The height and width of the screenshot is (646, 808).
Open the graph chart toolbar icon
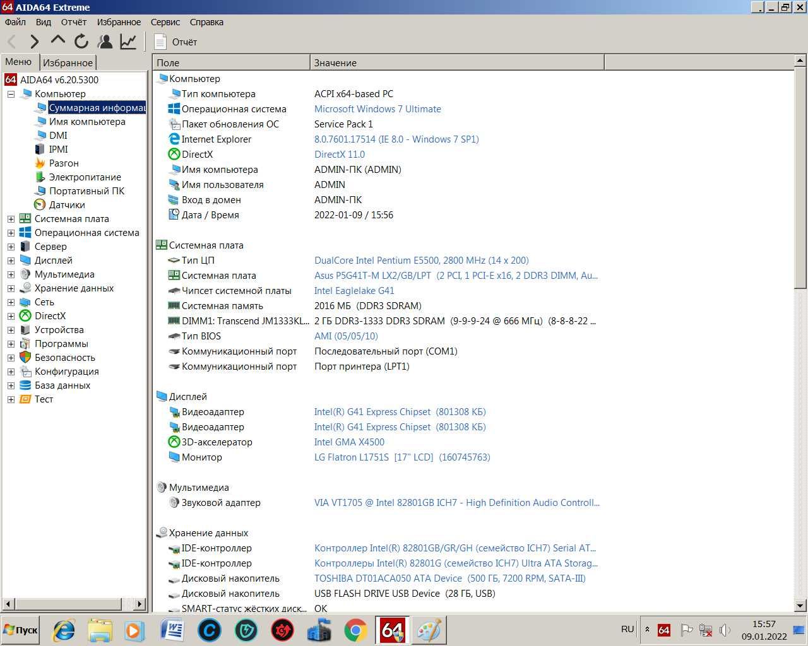[x=129, y=42]
